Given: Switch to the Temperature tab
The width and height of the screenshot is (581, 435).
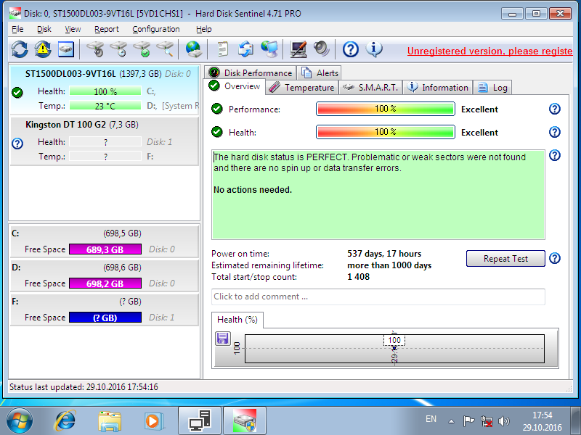Looking at the screenshot, I should point(301,88).
